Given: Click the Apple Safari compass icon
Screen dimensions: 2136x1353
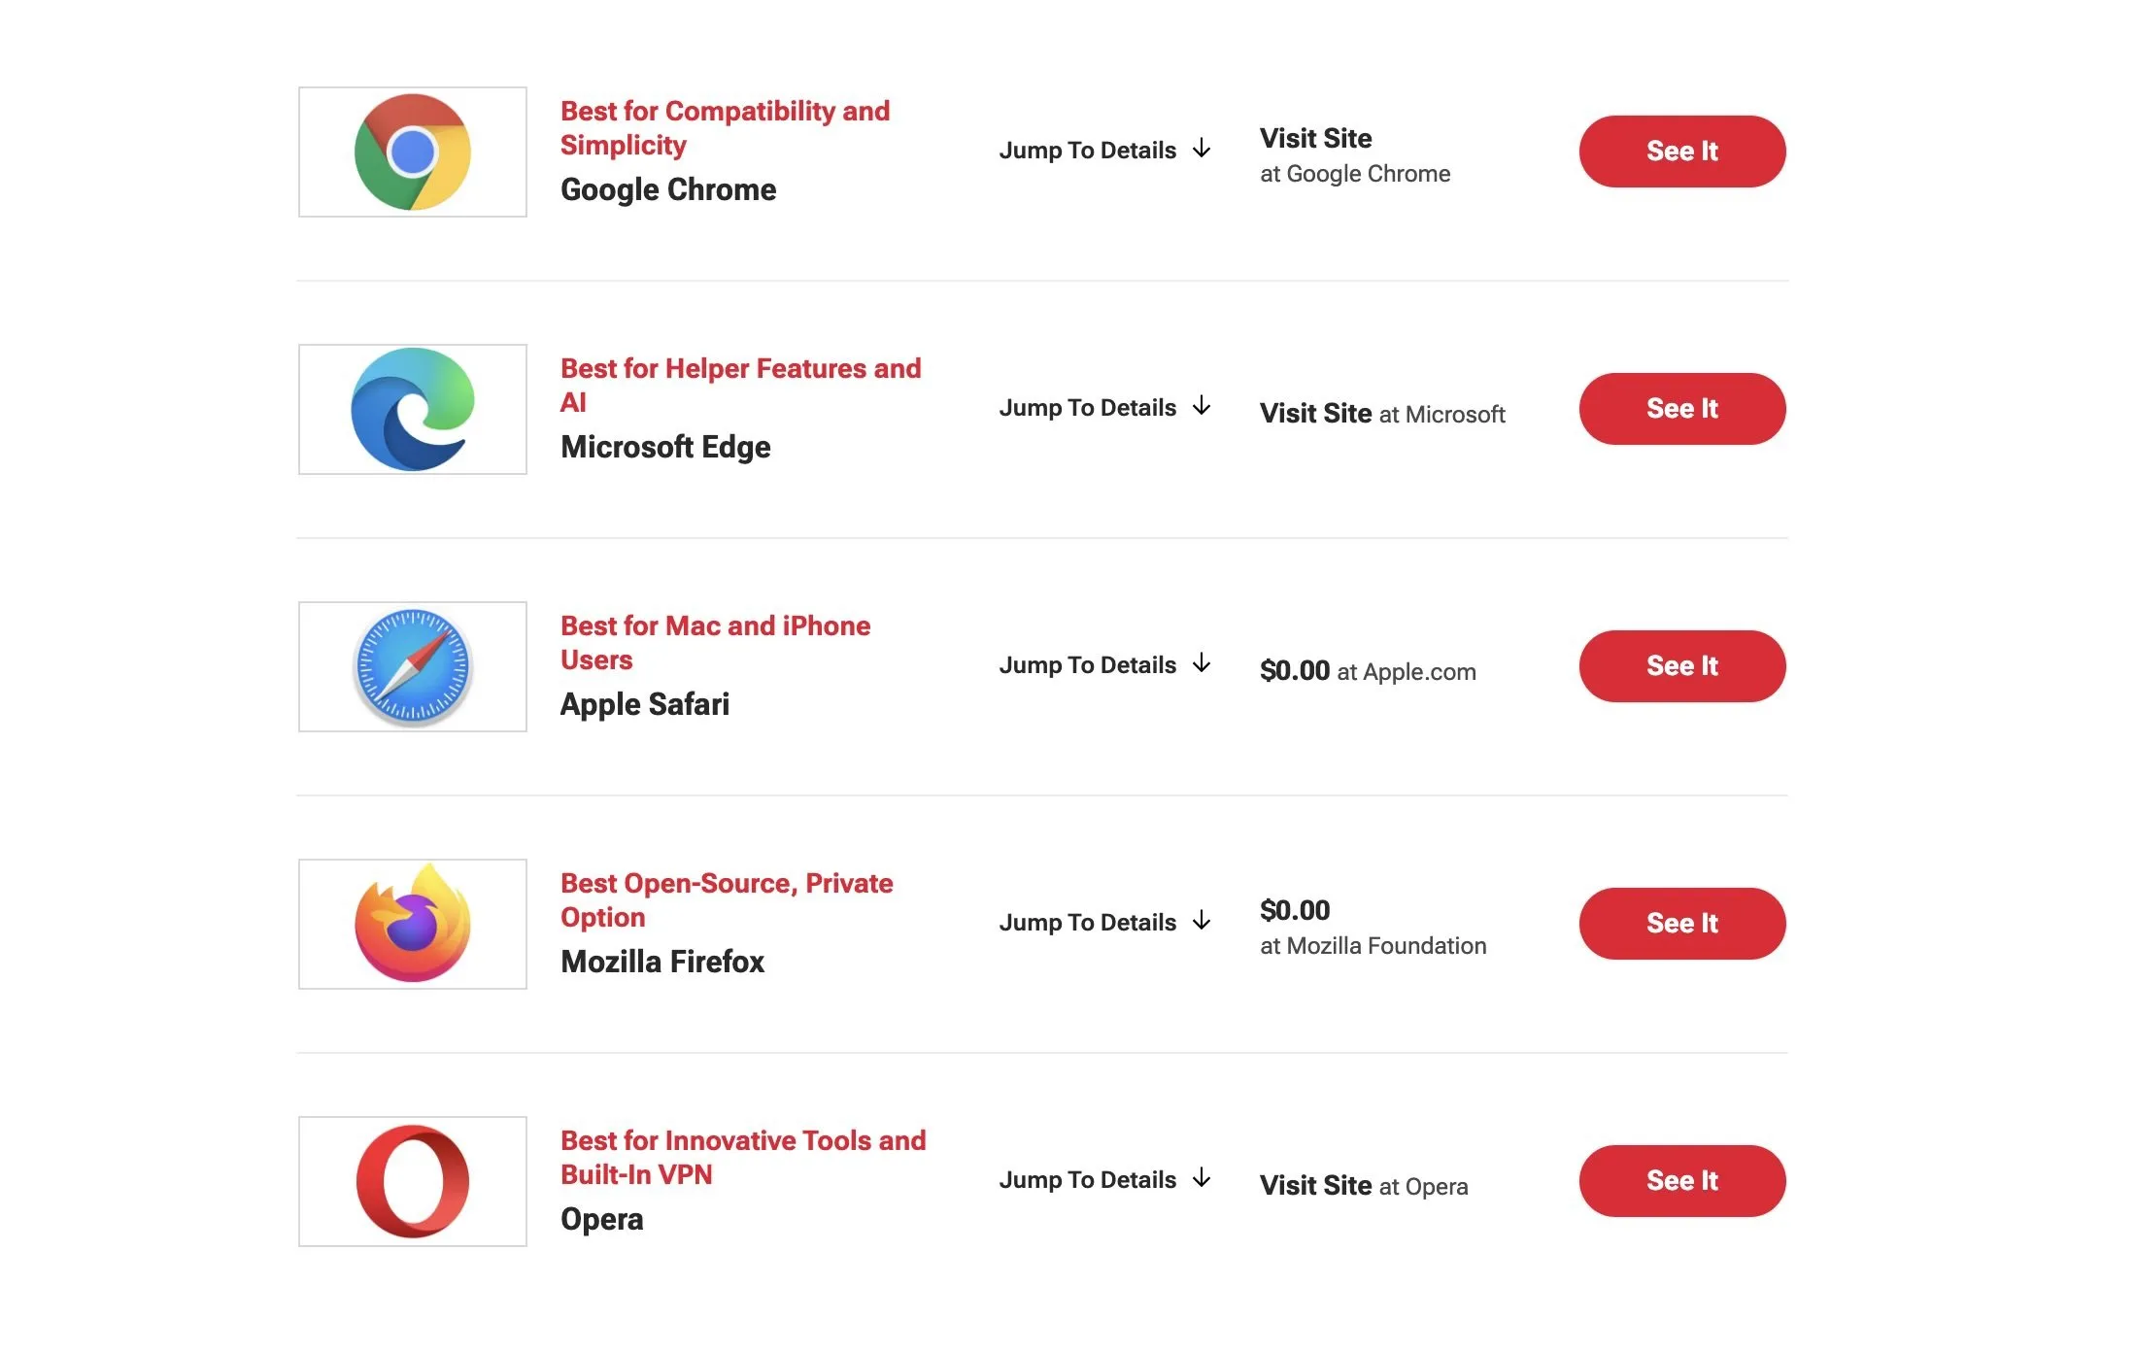Looking at the screenshot, I should pyautogui.click(x=412, y=666).
